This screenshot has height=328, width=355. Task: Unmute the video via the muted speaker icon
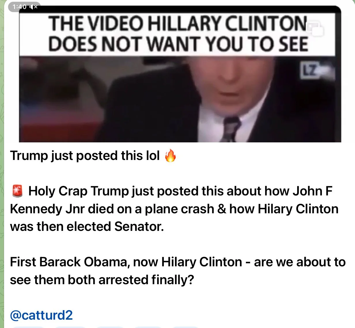33,7
